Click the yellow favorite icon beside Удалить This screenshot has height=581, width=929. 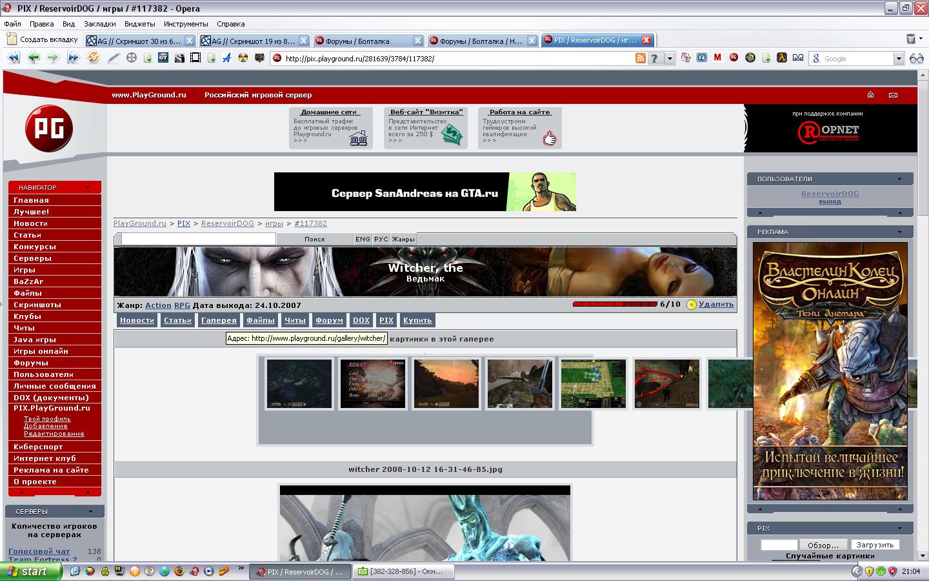point(692,305)
